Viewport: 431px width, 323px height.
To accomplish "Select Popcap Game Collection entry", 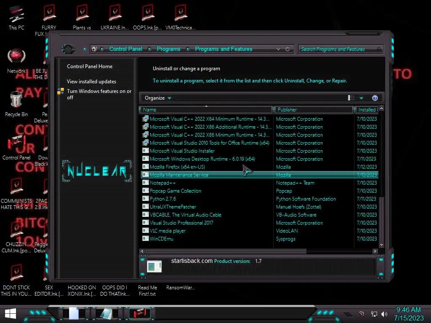I will click(259, 191).
